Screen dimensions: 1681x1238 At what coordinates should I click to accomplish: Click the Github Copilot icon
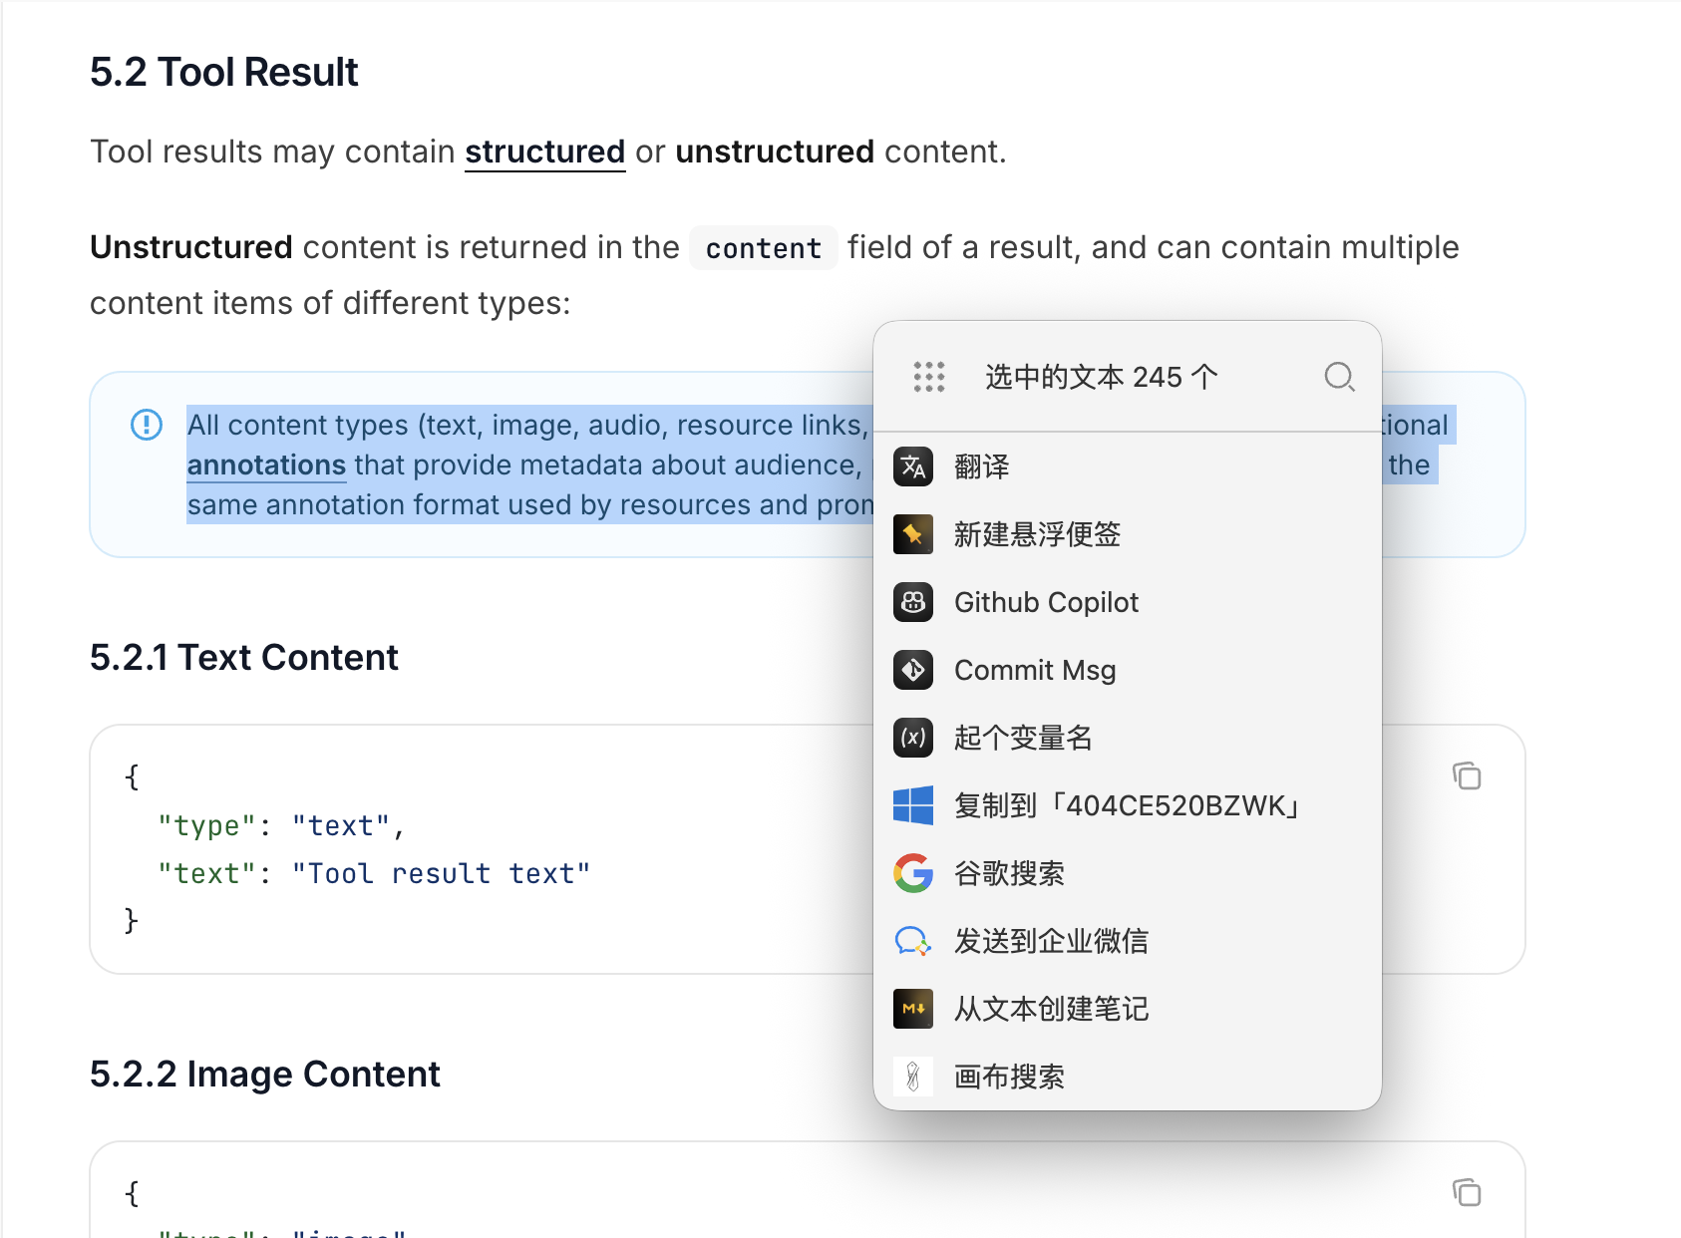click(913, 602)
